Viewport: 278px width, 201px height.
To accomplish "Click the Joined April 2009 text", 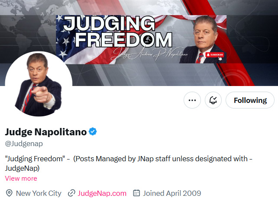I will [172, 193].
